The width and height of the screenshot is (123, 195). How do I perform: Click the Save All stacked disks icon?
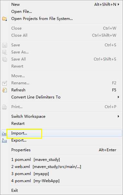point(5,59)
